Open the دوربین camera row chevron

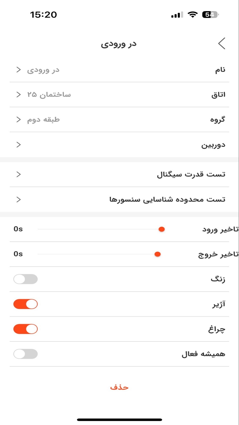tap(18, 145)
